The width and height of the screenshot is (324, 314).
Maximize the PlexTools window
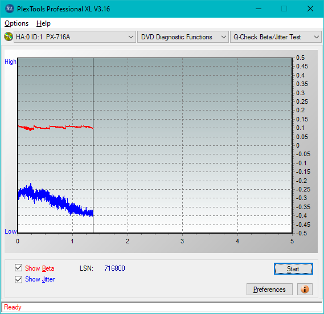click(284, 9)
